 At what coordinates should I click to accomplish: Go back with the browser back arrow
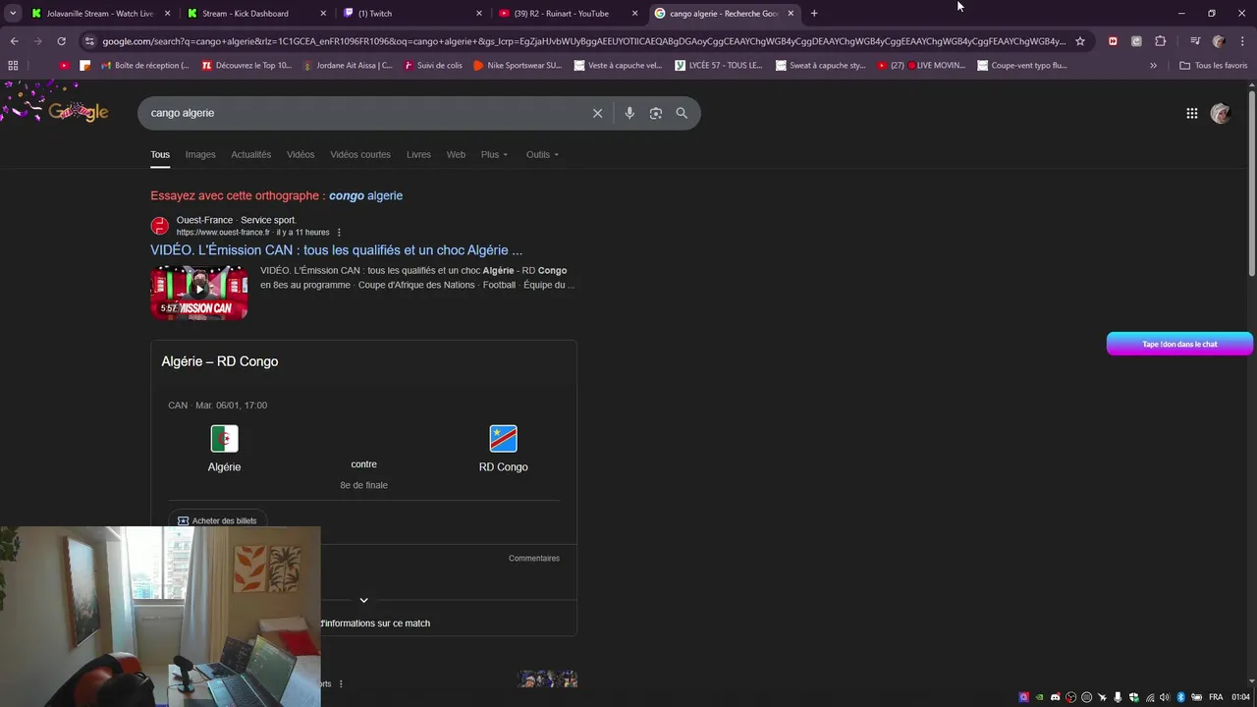[x=14, y=41]
